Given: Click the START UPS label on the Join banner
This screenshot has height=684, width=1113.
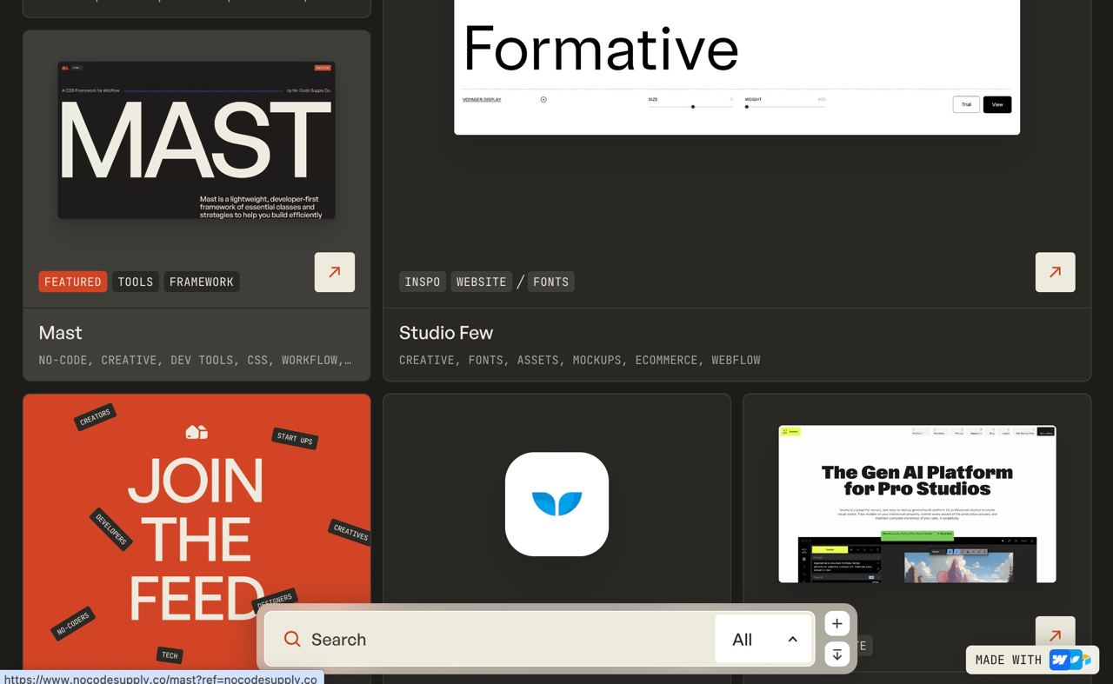Looking at the screenshot, I should [x=295, y=439].
